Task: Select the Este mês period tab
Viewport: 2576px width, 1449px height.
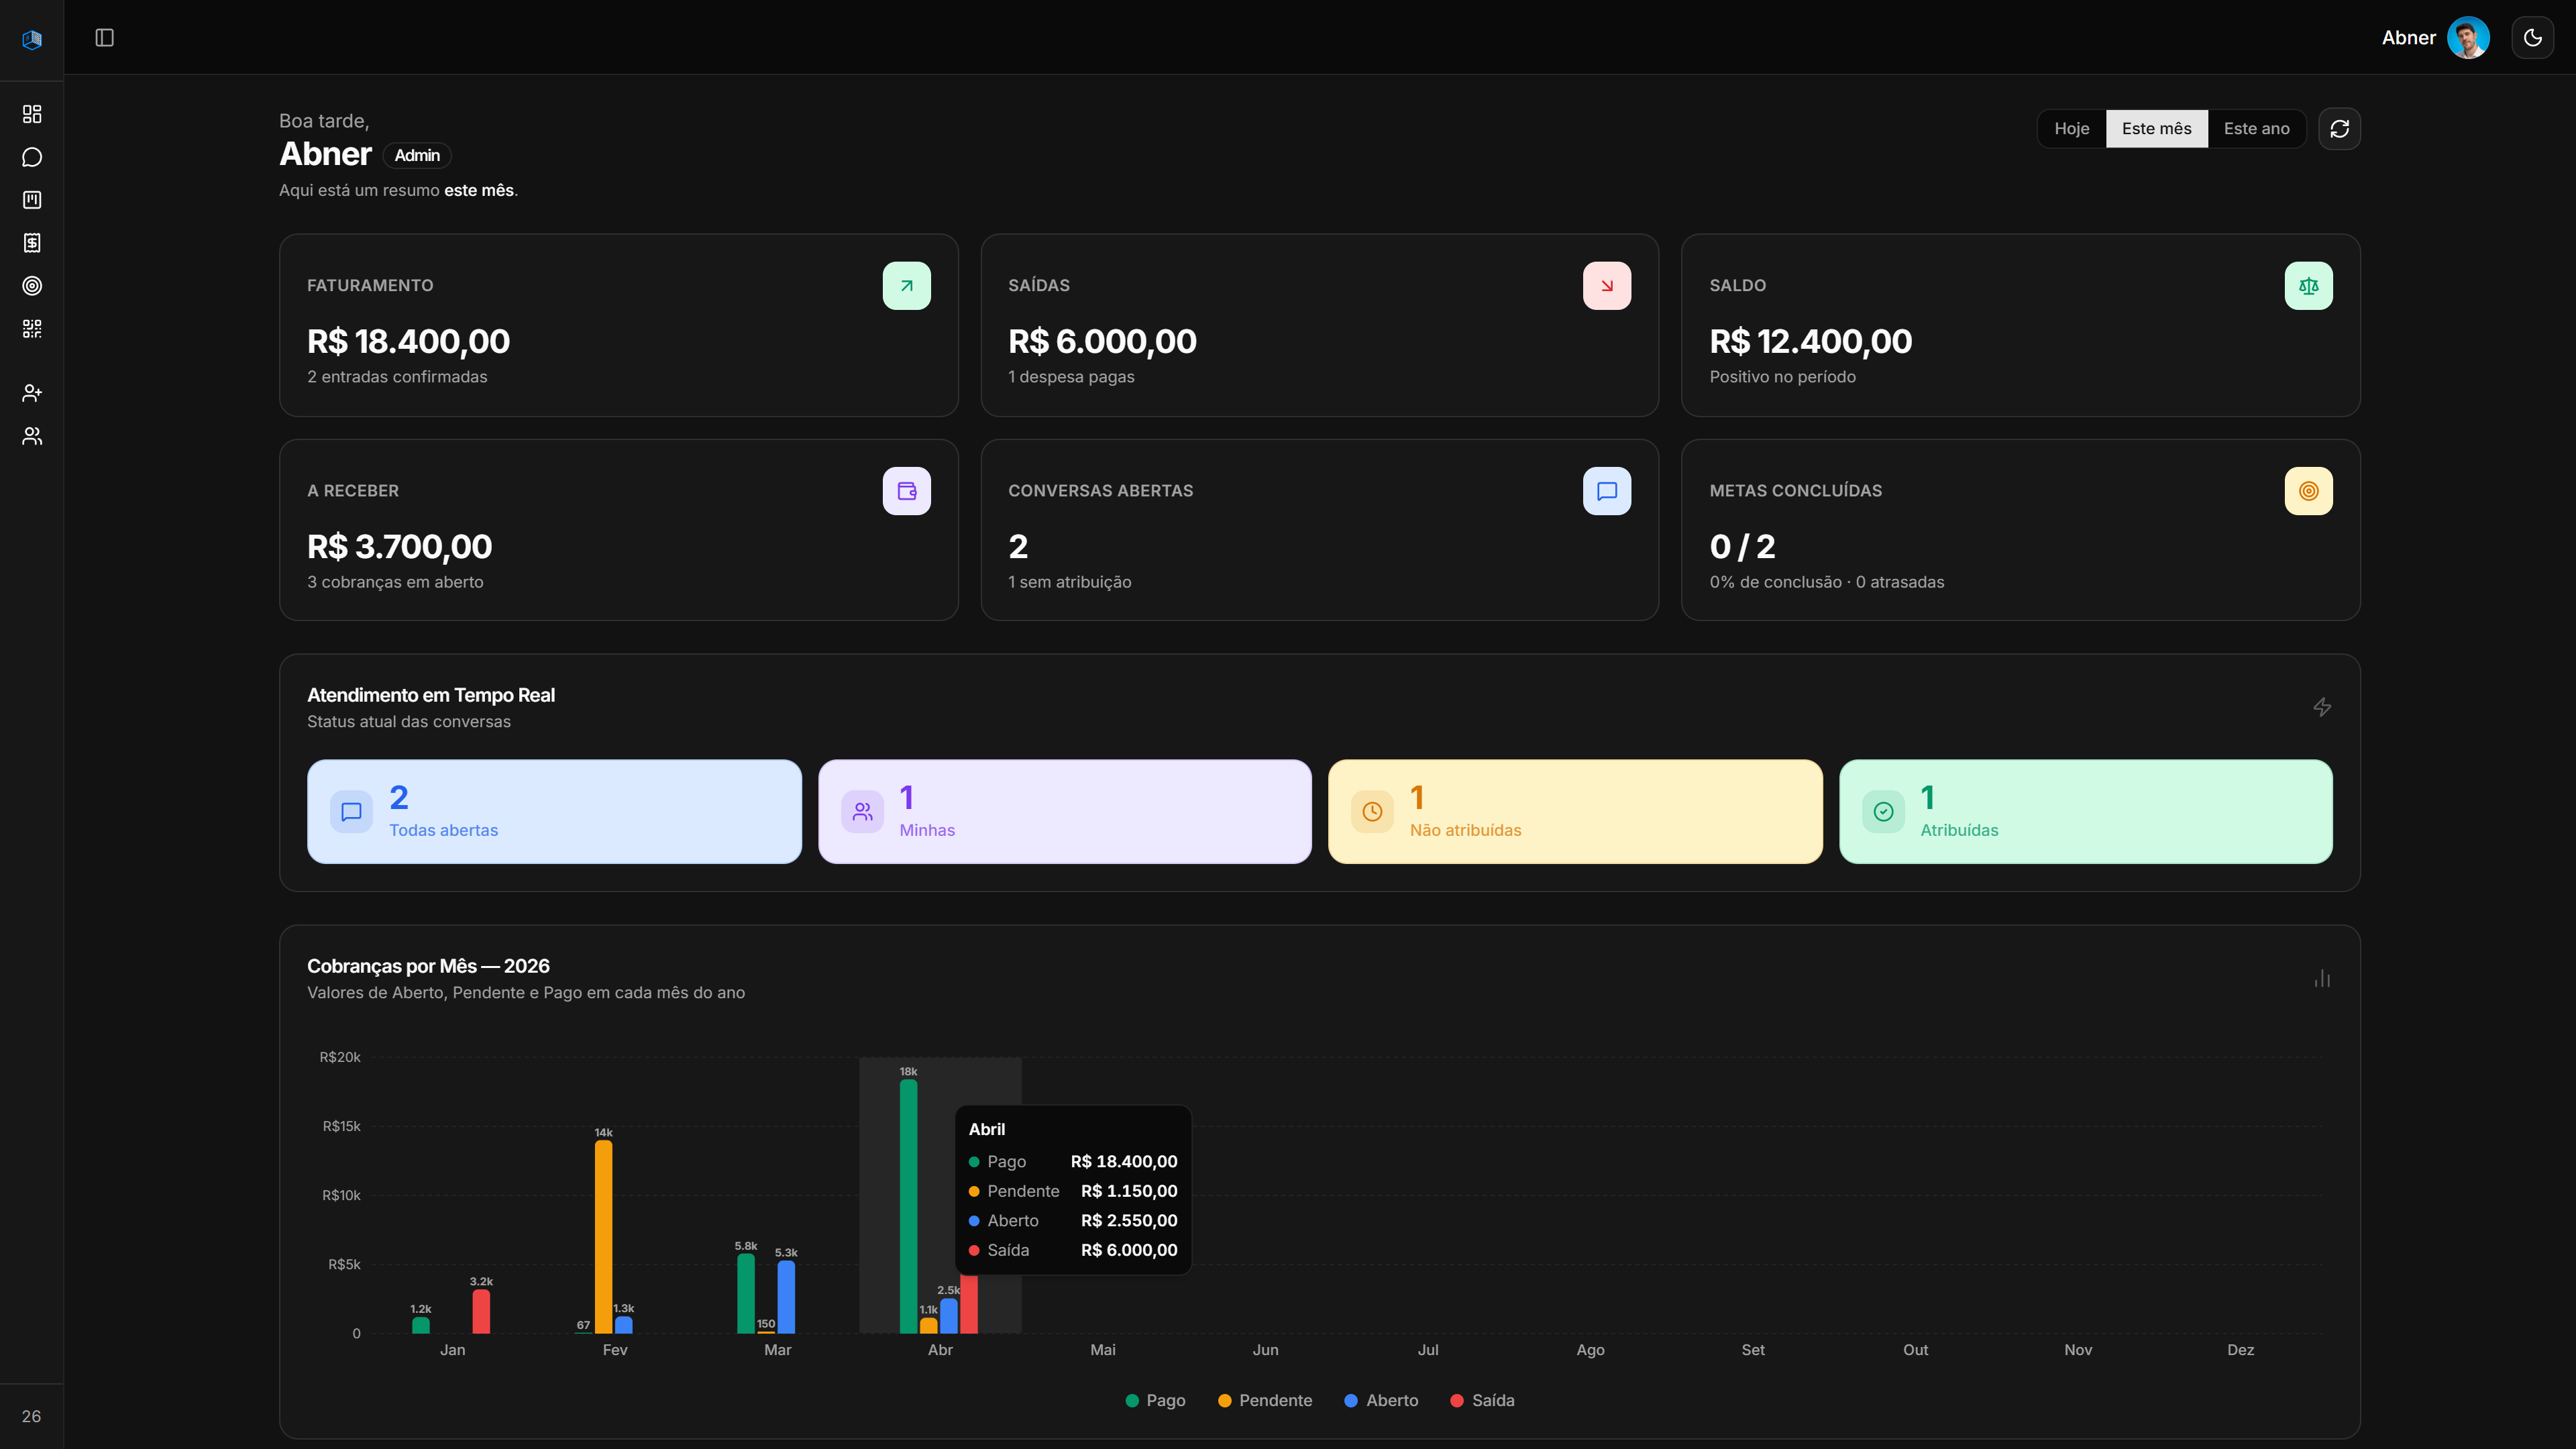Action: coord(2156,129)
